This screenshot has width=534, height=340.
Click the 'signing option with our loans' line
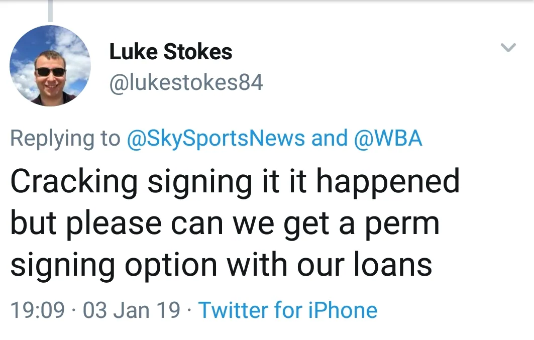tap(221, 264)
